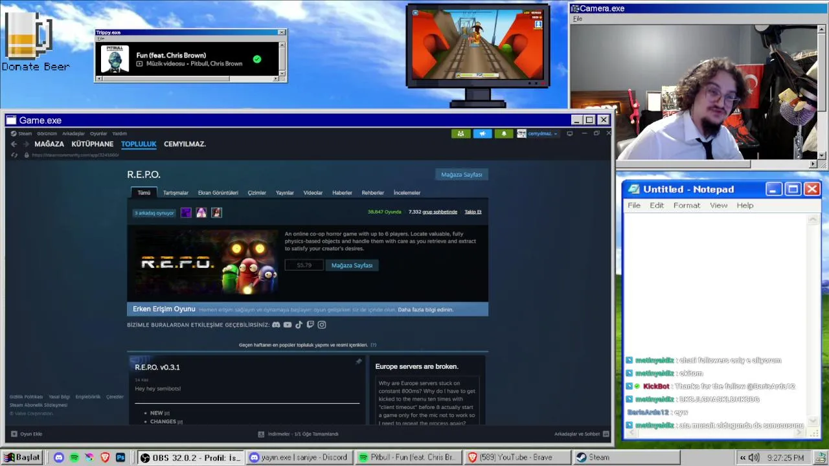Click the Steam URL address field
The image size is (829, 466).
[76, 155]
